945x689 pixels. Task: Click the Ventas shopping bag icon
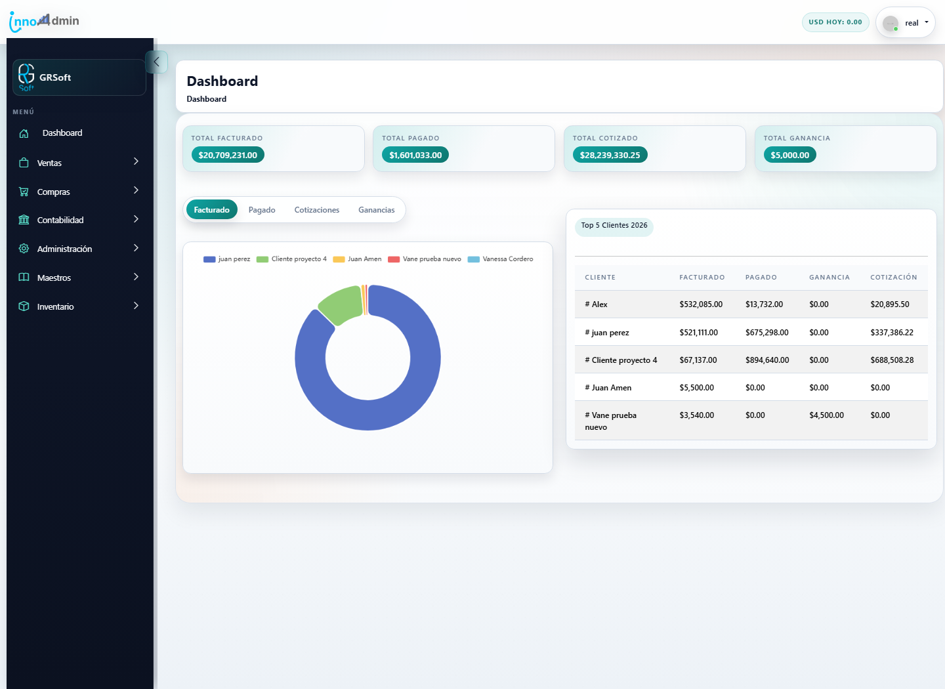(24, 163)
